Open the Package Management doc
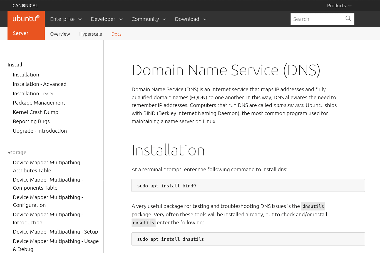Image resolution: width=380 pixels, height=253 pixels. coord(39,103)
